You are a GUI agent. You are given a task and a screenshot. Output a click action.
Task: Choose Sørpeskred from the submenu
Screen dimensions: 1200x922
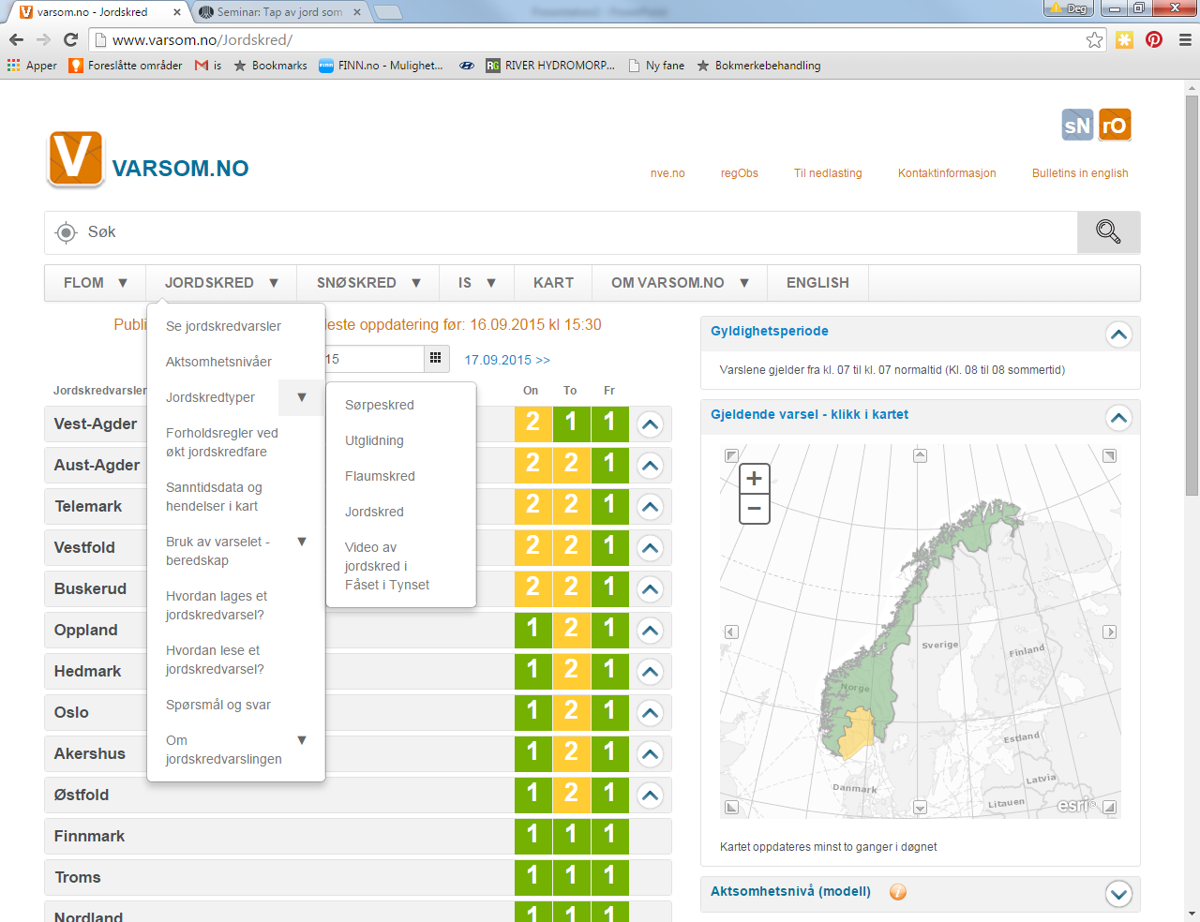coord(379,405)
